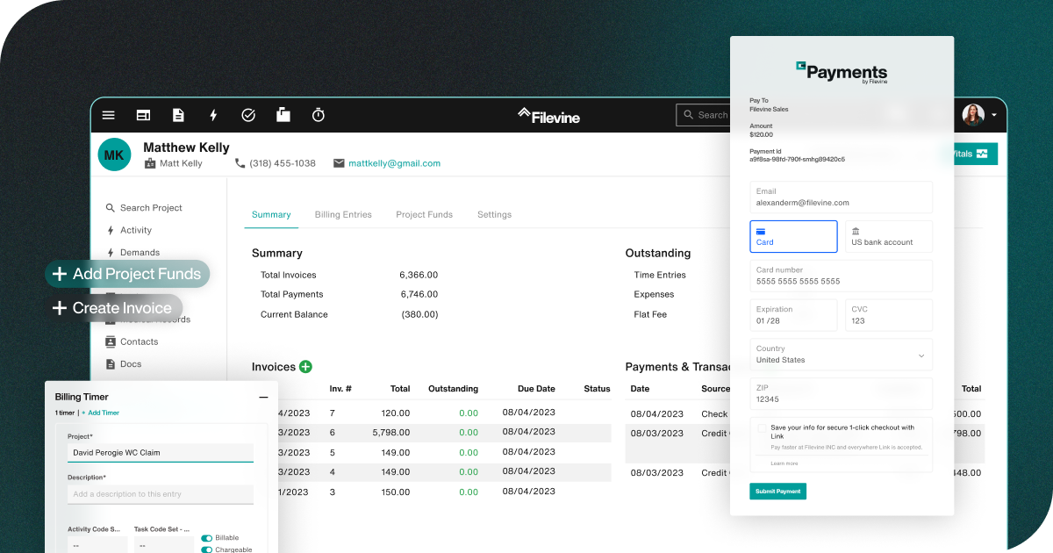The image size is (1053, 553).
Task: Click the MK contact avatar
Action: point(114,154)
